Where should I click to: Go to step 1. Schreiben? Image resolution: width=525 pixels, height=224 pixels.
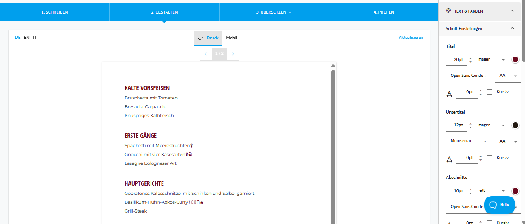pyautogui.click(x=54, y=12)
